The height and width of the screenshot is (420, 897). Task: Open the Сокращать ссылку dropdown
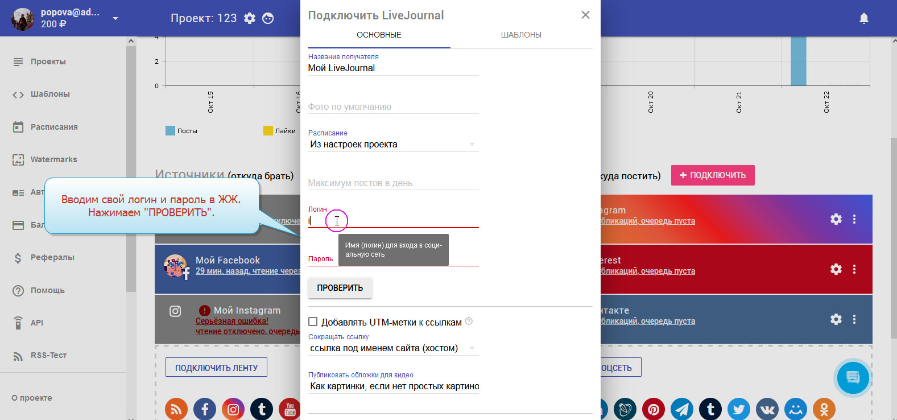coord(392,348)
